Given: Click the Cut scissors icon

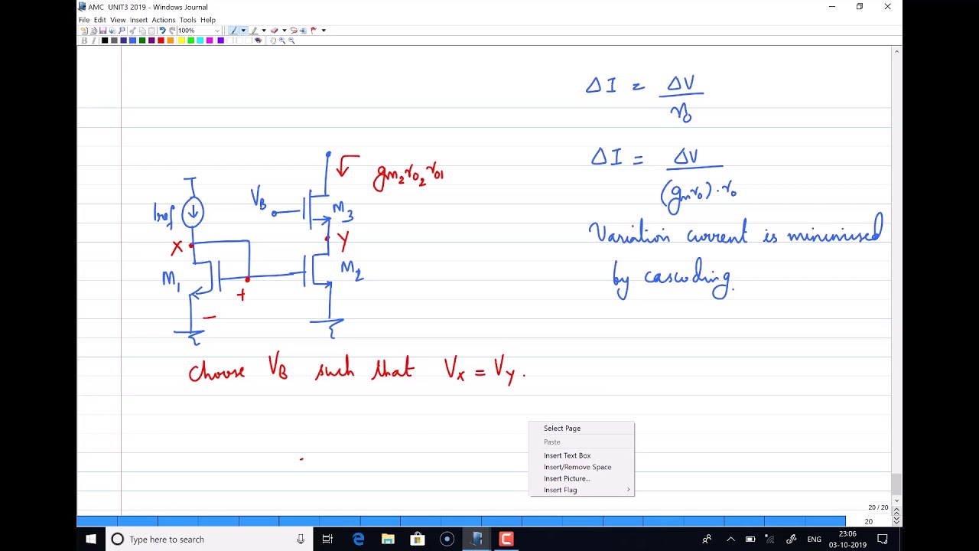Looking at the screenshot, I should (132, 31).
